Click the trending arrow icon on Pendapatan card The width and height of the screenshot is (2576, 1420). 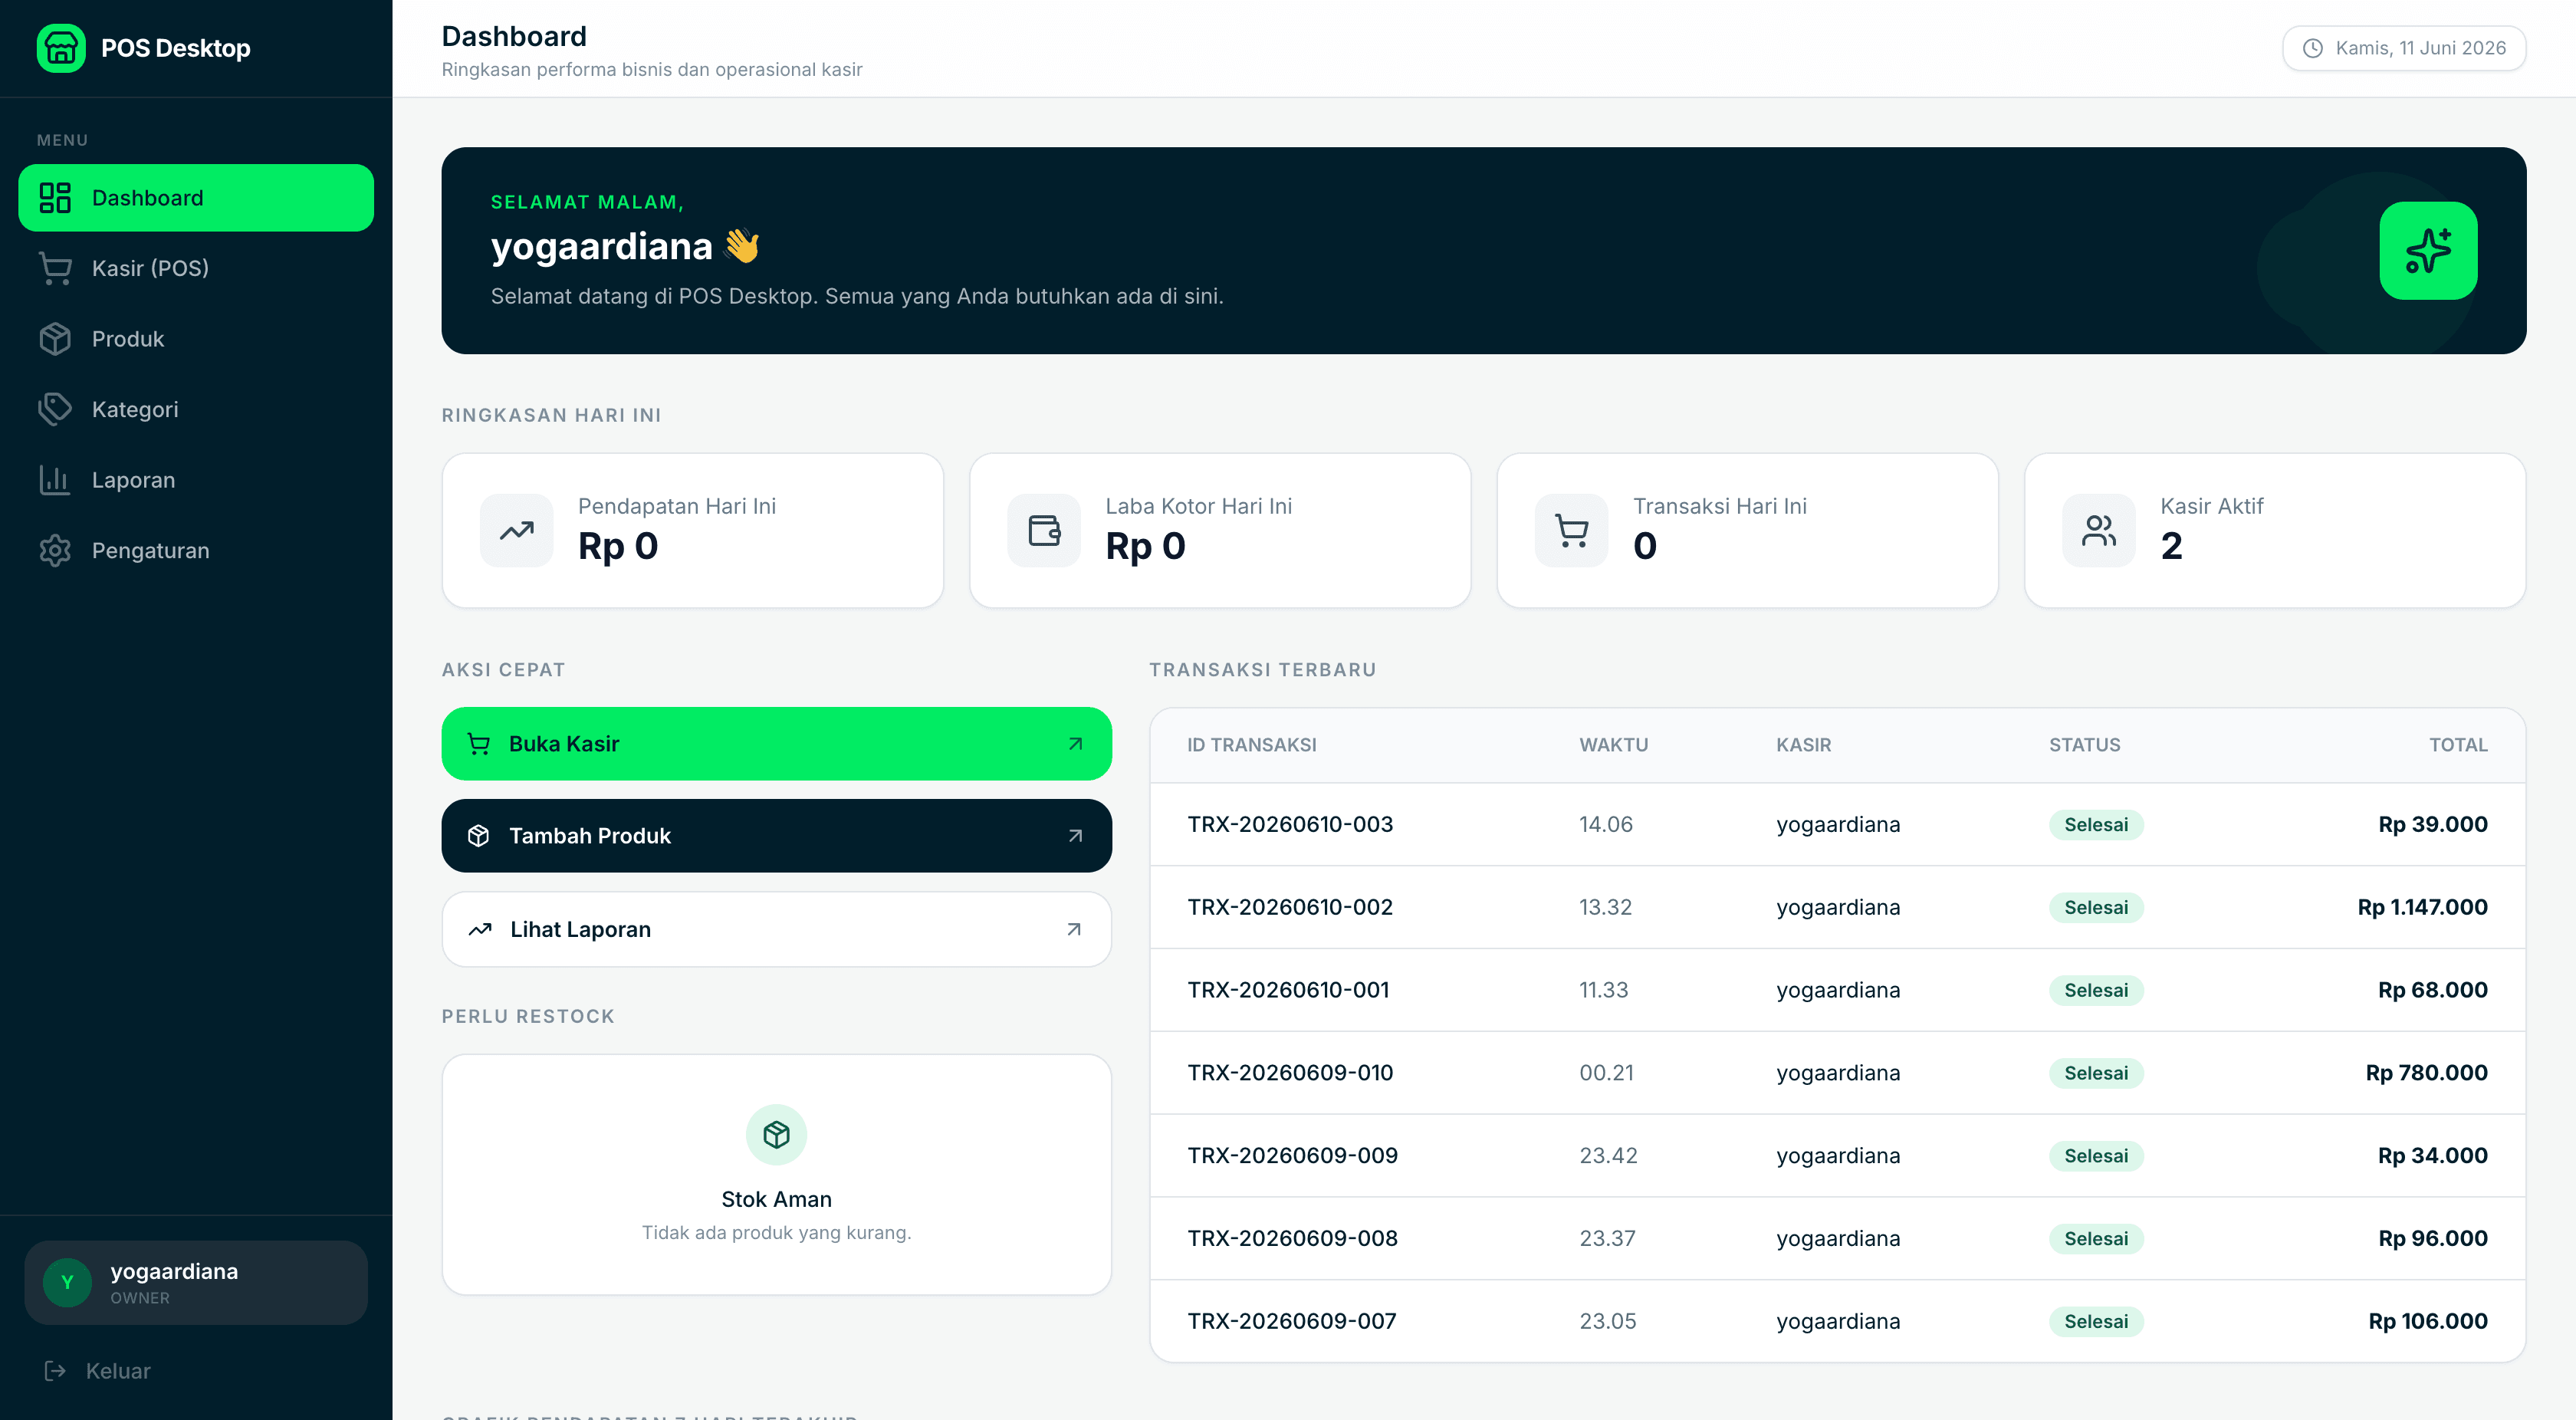tap(516, 530)
